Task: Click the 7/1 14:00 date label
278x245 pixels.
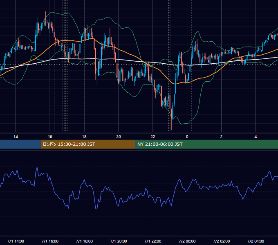Action: 16,241
